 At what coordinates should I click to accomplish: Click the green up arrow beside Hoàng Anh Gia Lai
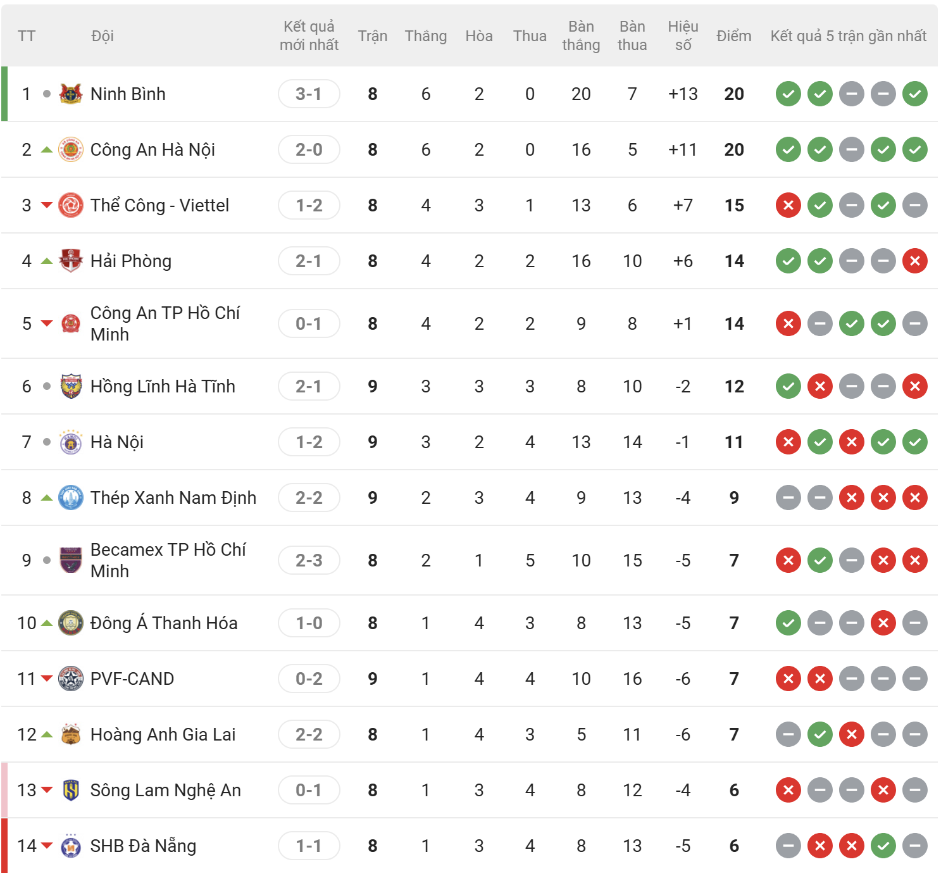click(x=47, y=734)
